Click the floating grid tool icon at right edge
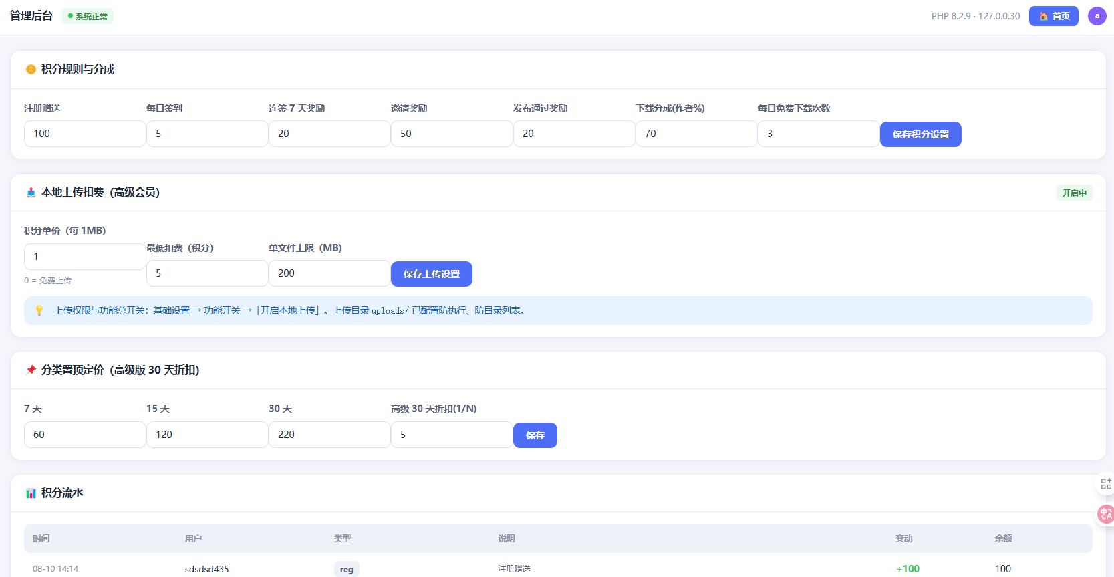The image size is (1114, 577). (1106, 483)
